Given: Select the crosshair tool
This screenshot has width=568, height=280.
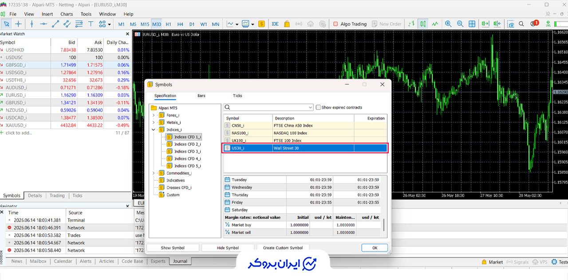Looking at the screenshot, I should pyautogui.click(x=18, y=24).
